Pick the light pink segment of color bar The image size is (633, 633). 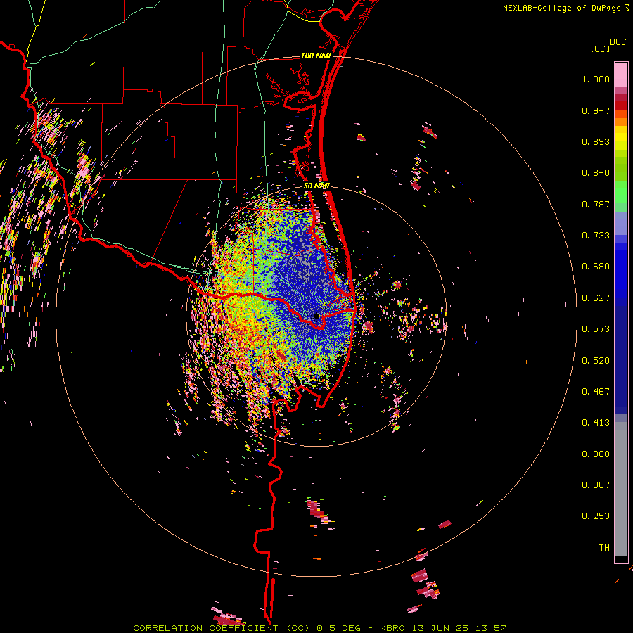tap(621, 75)
